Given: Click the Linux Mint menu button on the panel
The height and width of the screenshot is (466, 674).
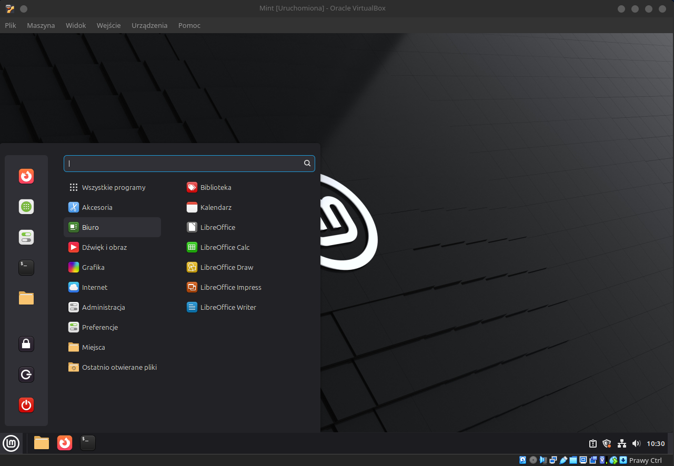Looking at the screenshot, I should pos(11,443).
